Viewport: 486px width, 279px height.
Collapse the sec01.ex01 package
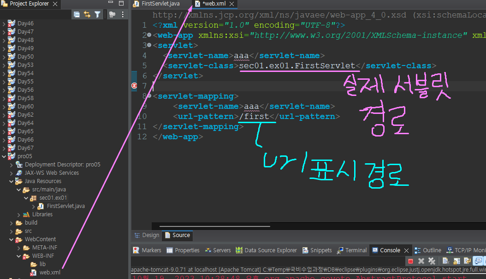click(26, 198)
